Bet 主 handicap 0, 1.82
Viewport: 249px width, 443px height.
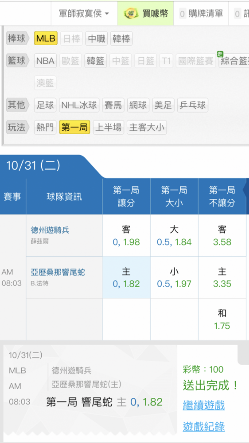click(126, 277)
